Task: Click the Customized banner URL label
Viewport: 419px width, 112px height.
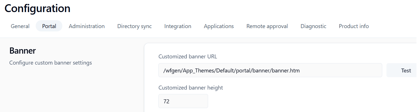Action: click(188, 57)
